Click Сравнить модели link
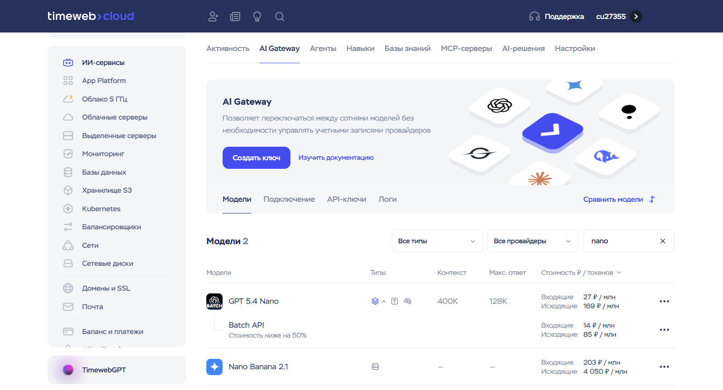723x390 pixels. click(619, 199)
